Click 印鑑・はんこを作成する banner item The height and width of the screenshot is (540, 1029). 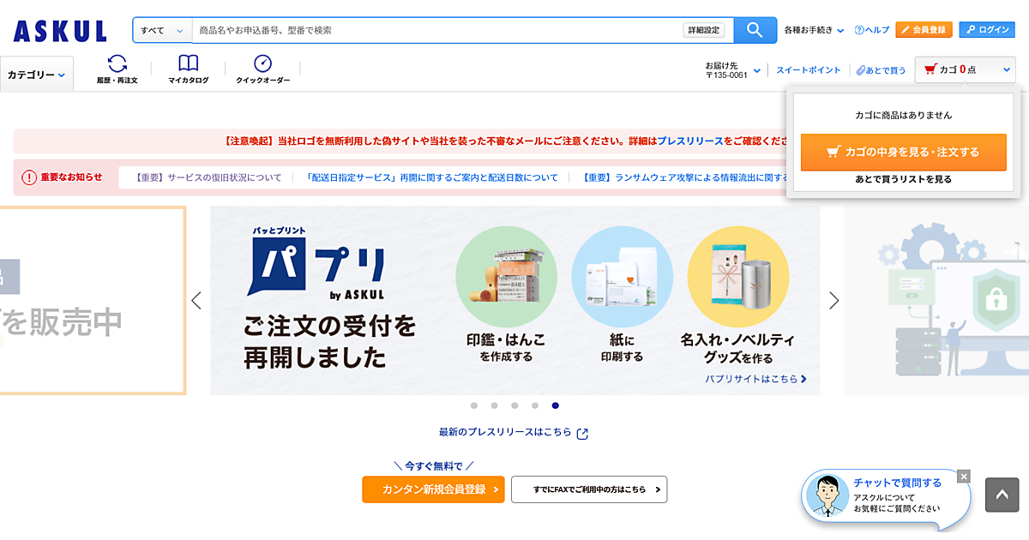506,295
